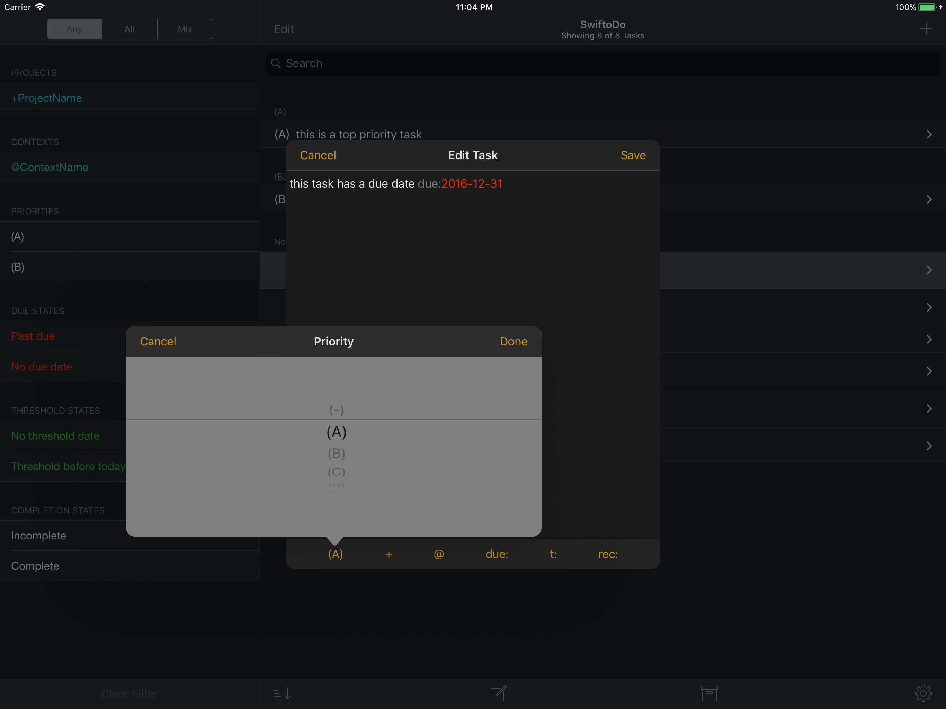Tap the t: threshold toolbar button
Image resolution: width=946 pixels, height=709 pixels.
(x=553, y=554)
